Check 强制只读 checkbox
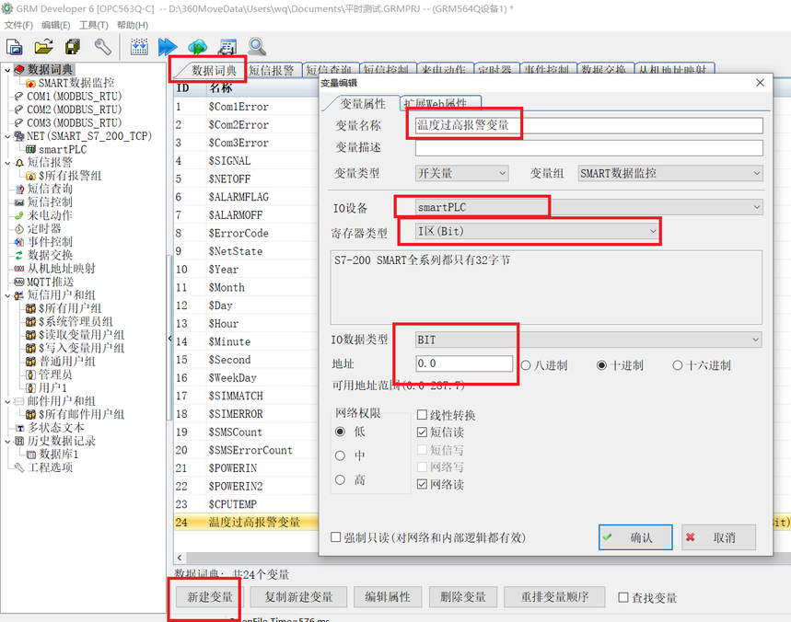The image size is (791, 622). (x=336, y=537)
